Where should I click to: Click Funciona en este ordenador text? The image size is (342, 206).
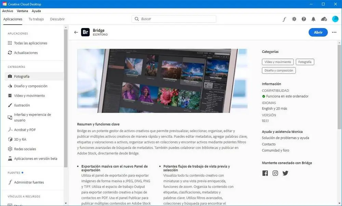pyautogui.click(x=287, y=96)
